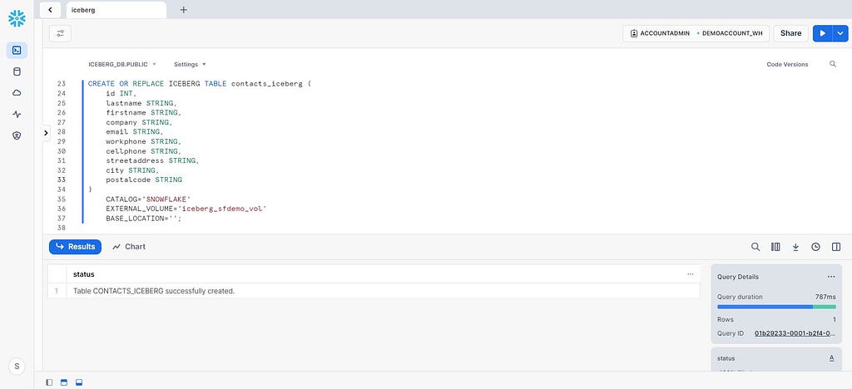Image resolution: width=852 pixels, height=389 pixels.
Task: Open the Query ID link
Action: (795, 333)
